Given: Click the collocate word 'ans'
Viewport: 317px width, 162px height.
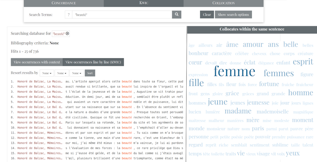Looking at the screenshot, I should pos(273,44).
